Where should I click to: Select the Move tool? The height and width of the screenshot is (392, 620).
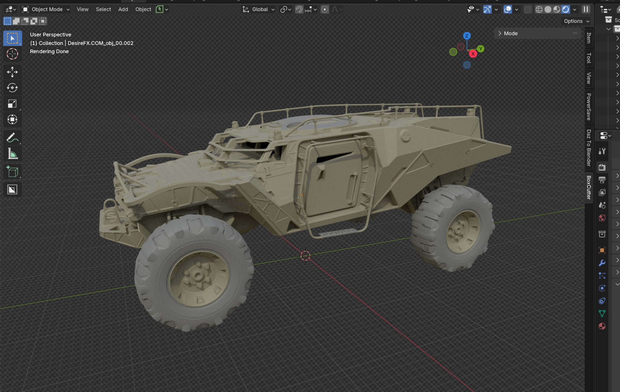12,72
